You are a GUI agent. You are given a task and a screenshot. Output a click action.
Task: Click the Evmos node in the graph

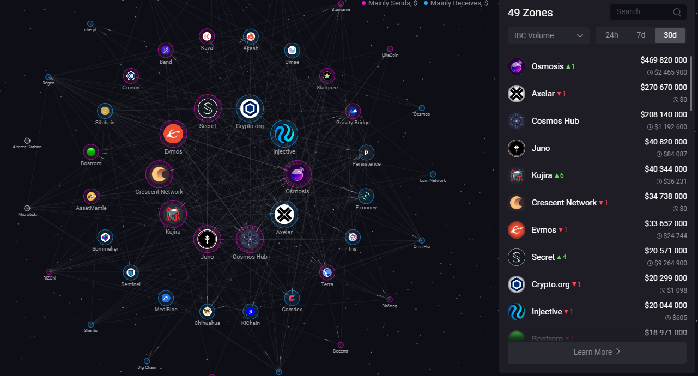point(173,134)
